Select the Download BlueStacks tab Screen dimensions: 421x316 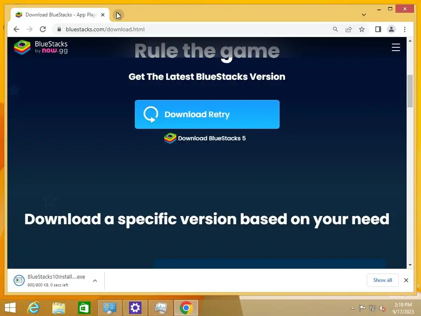60,15
